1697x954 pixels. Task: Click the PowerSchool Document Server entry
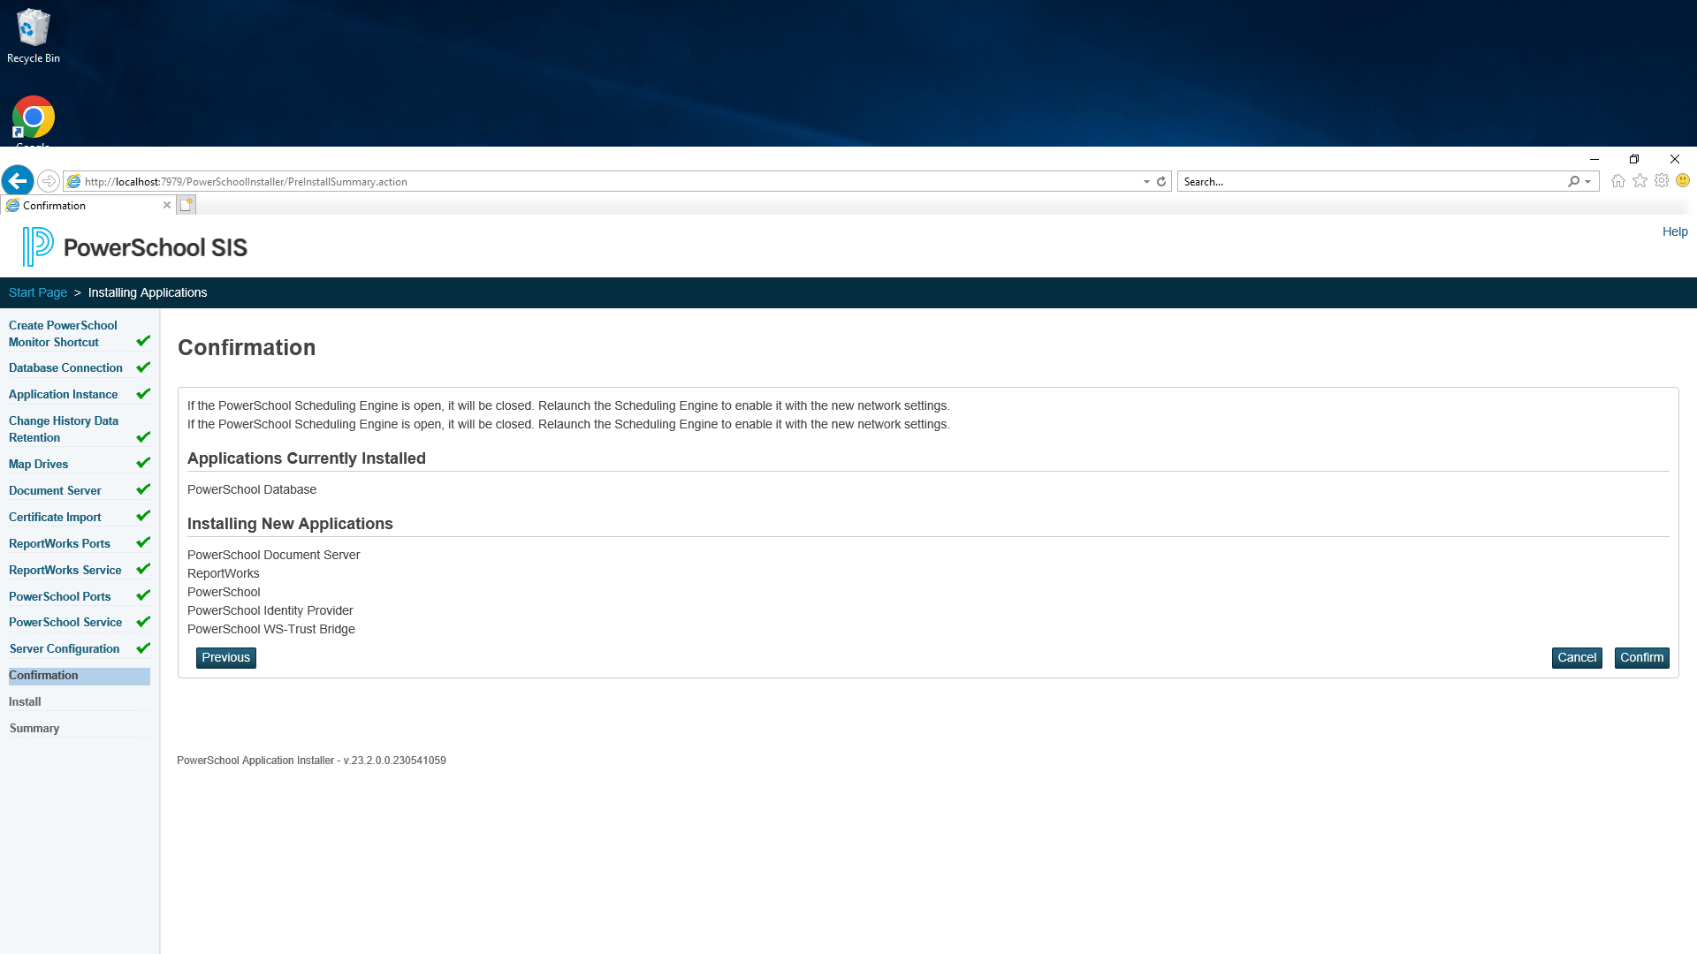(274, 555)
